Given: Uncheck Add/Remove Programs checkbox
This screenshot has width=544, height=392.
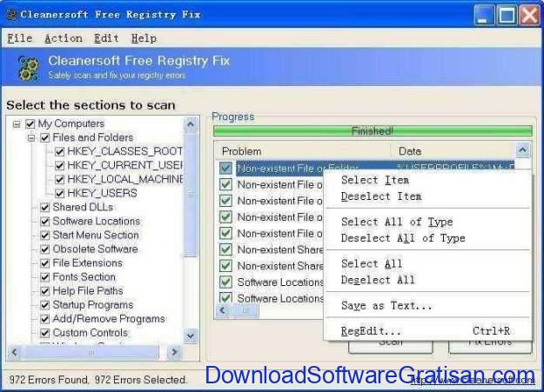Looking at the screenshot, I should point(44,319).
